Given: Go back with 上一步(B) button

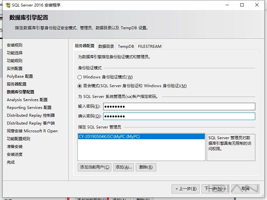Looking at the screenshot, I should 186,189.
